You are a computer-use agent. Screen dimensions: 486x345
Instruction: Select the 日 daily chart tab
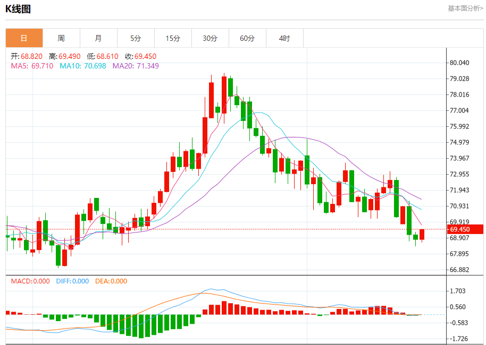point(24,38)
